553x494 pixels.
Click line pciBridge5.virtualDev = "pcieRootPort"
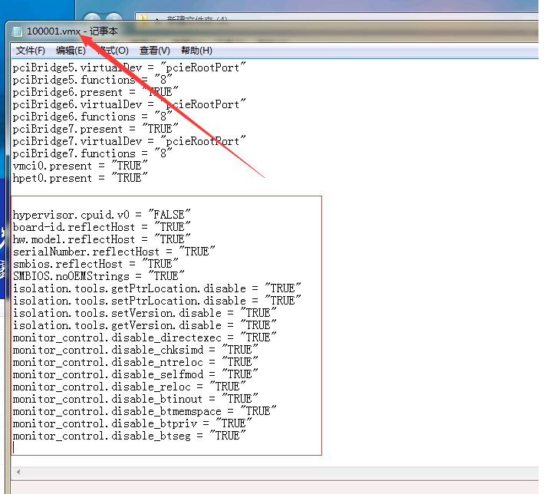click(130, 68)
